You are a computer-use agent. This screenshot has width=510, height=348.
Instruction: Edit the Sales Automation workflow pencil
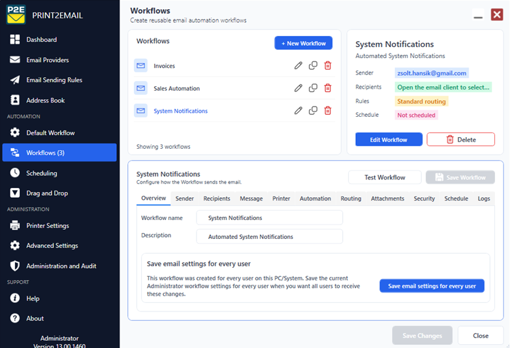[x=298, y=88]
